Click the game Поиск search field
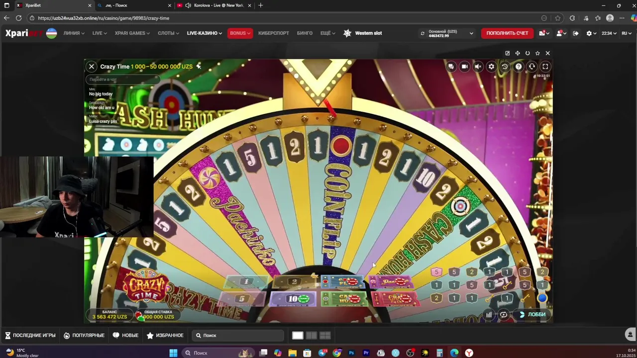The image size is (637, 358). coord(238,336)
